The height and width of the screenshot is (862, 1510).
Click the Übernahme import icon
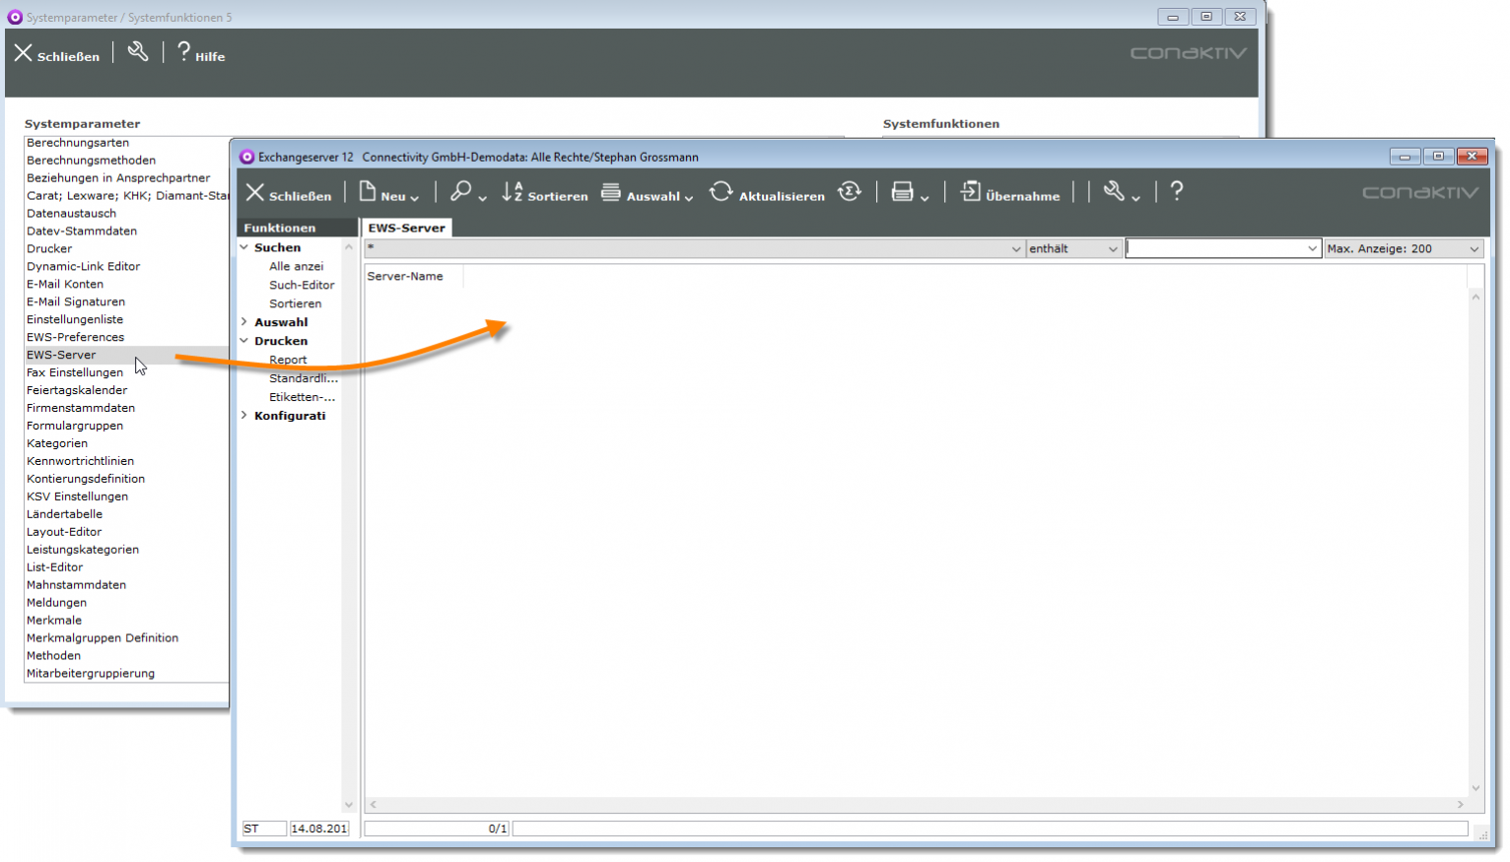coord(971,192)
